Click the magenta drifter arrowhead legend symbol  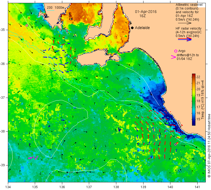pyautogui.click(x=174, y=57)
